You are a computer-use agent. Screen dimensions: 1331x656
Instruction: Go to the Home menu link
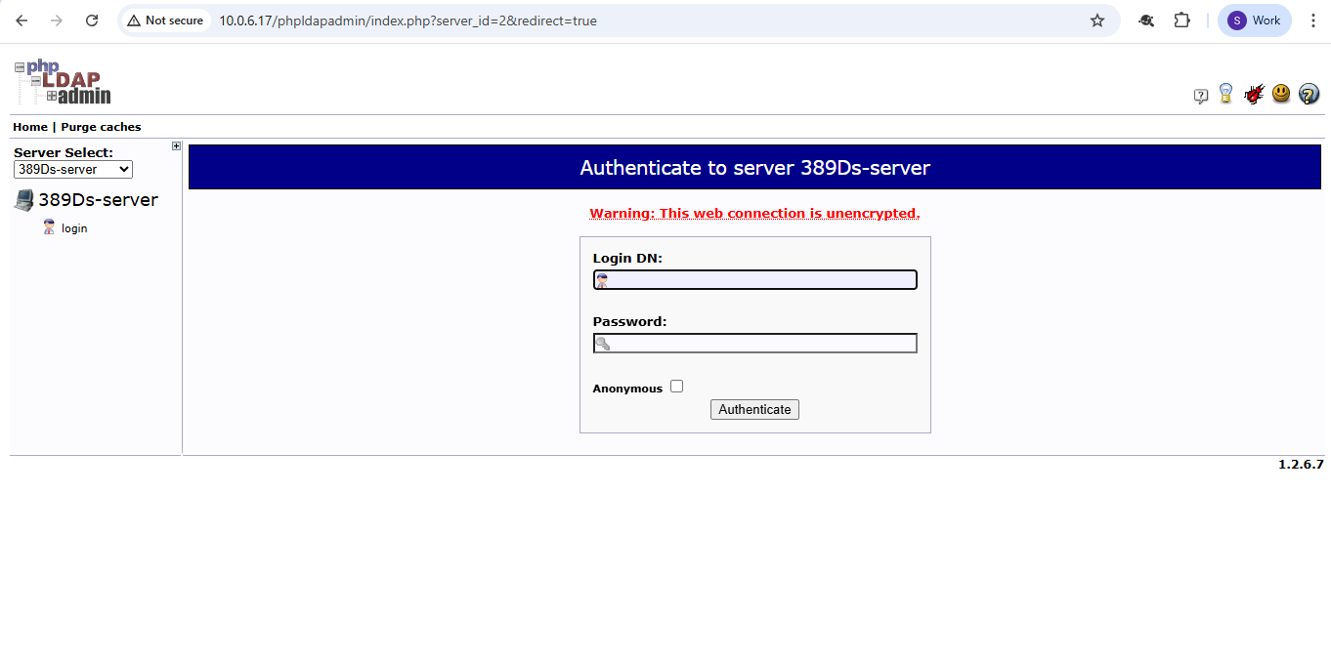30,127
